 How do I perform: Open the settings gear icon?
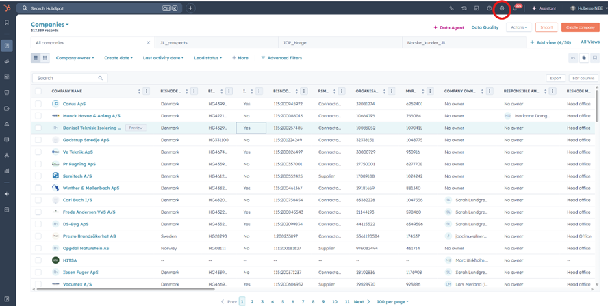pyautogui.click(x=501, y=8)
